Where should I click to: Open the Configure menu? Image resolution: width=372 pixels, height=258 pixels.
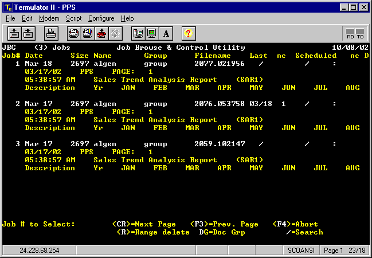click(101, 18)
